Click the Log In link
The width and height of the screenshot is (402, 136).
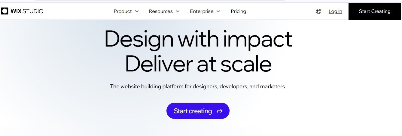click(335, 11)
